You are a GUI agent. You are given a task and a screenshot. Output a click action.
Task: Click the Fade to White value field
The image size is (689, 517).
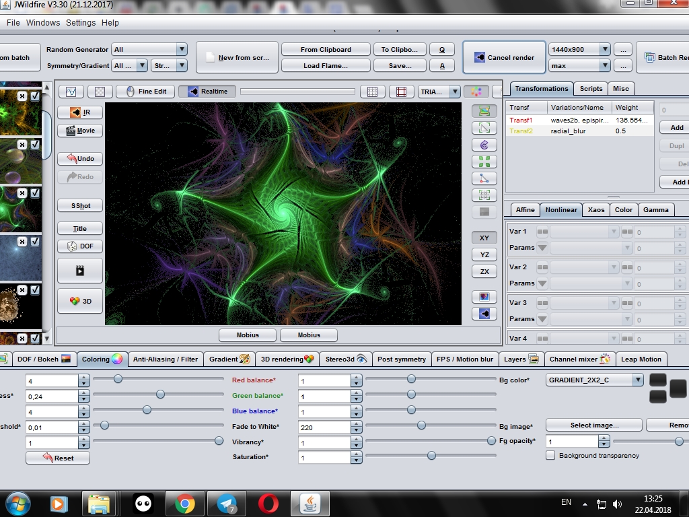coord(325,427)
